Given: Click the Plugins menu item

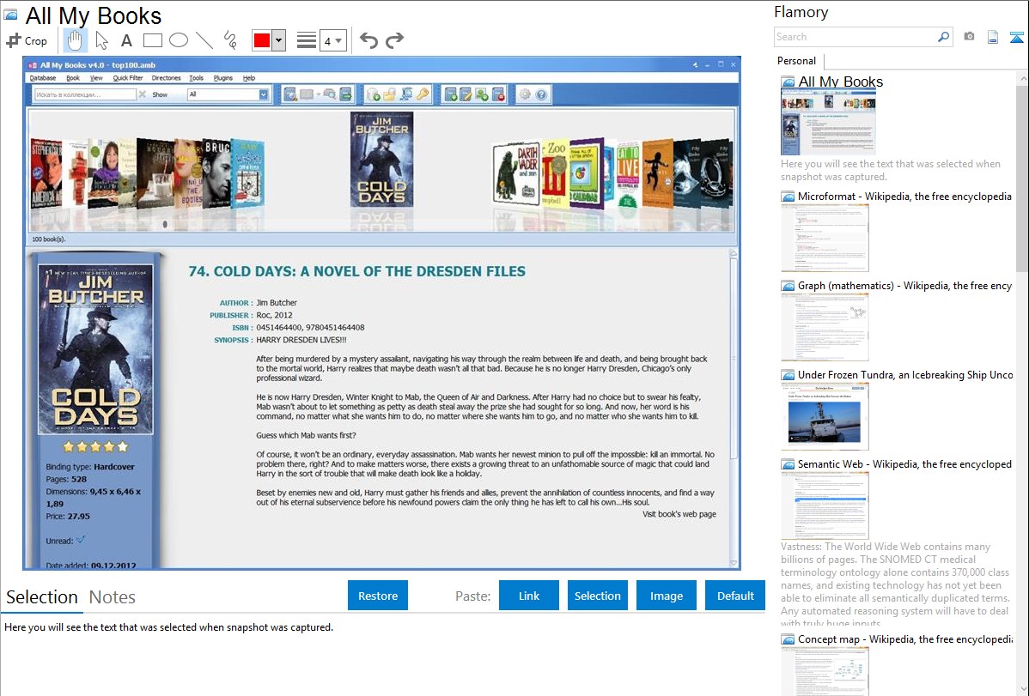Looking at the screenshot, I should [223, 78].
